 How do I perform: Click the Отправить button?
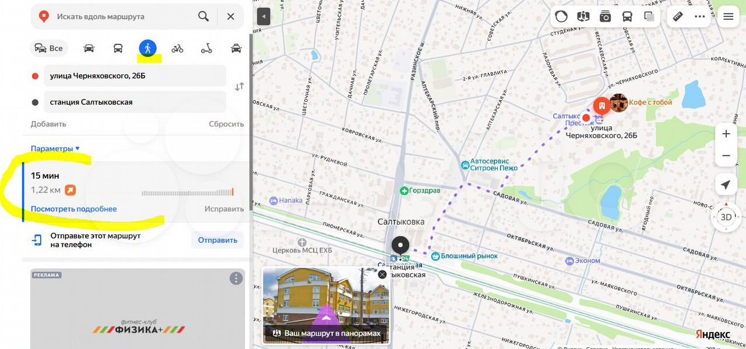click(217, 240)
